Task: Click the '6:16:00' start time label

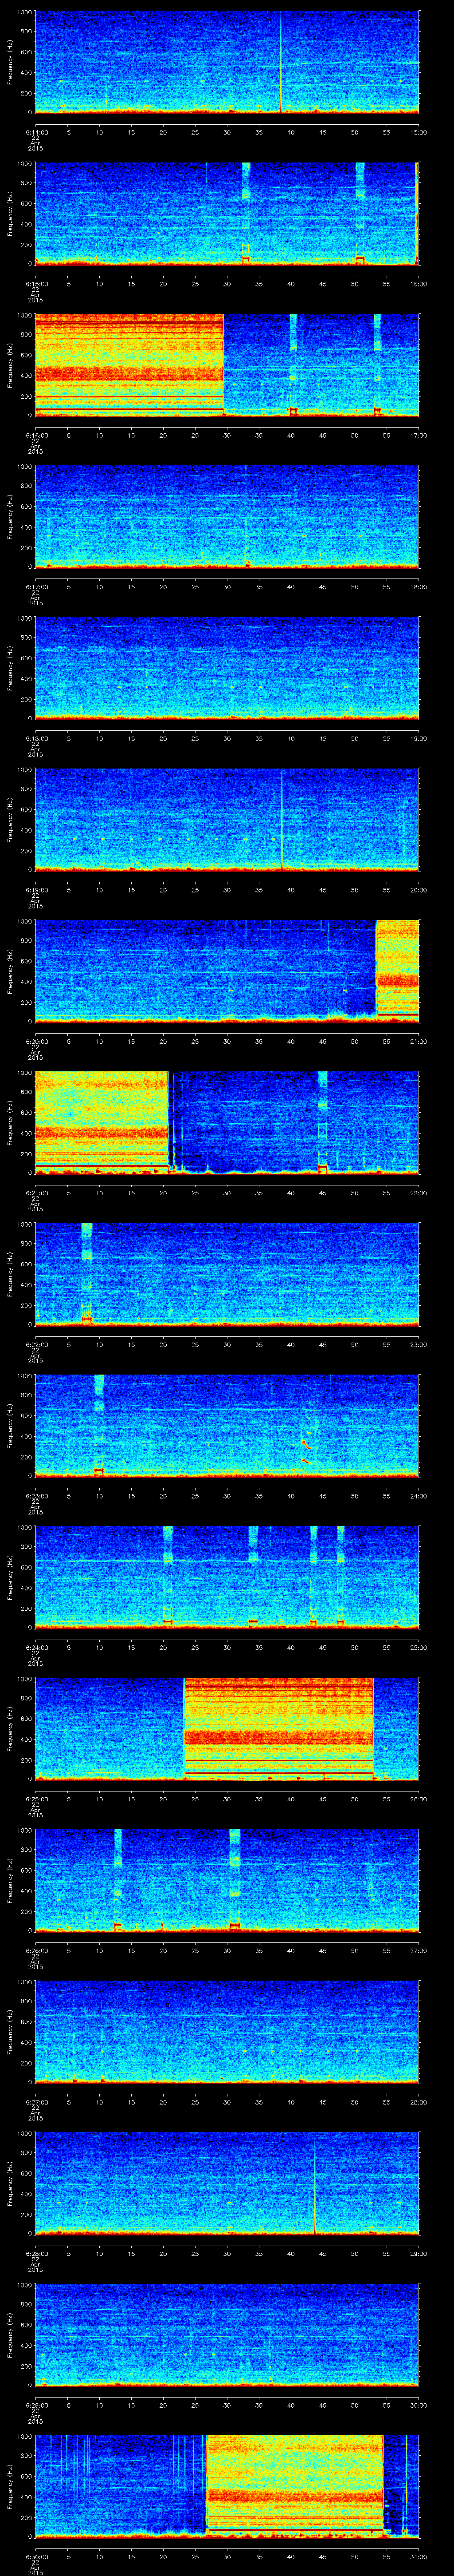Action: pos(36,435)
